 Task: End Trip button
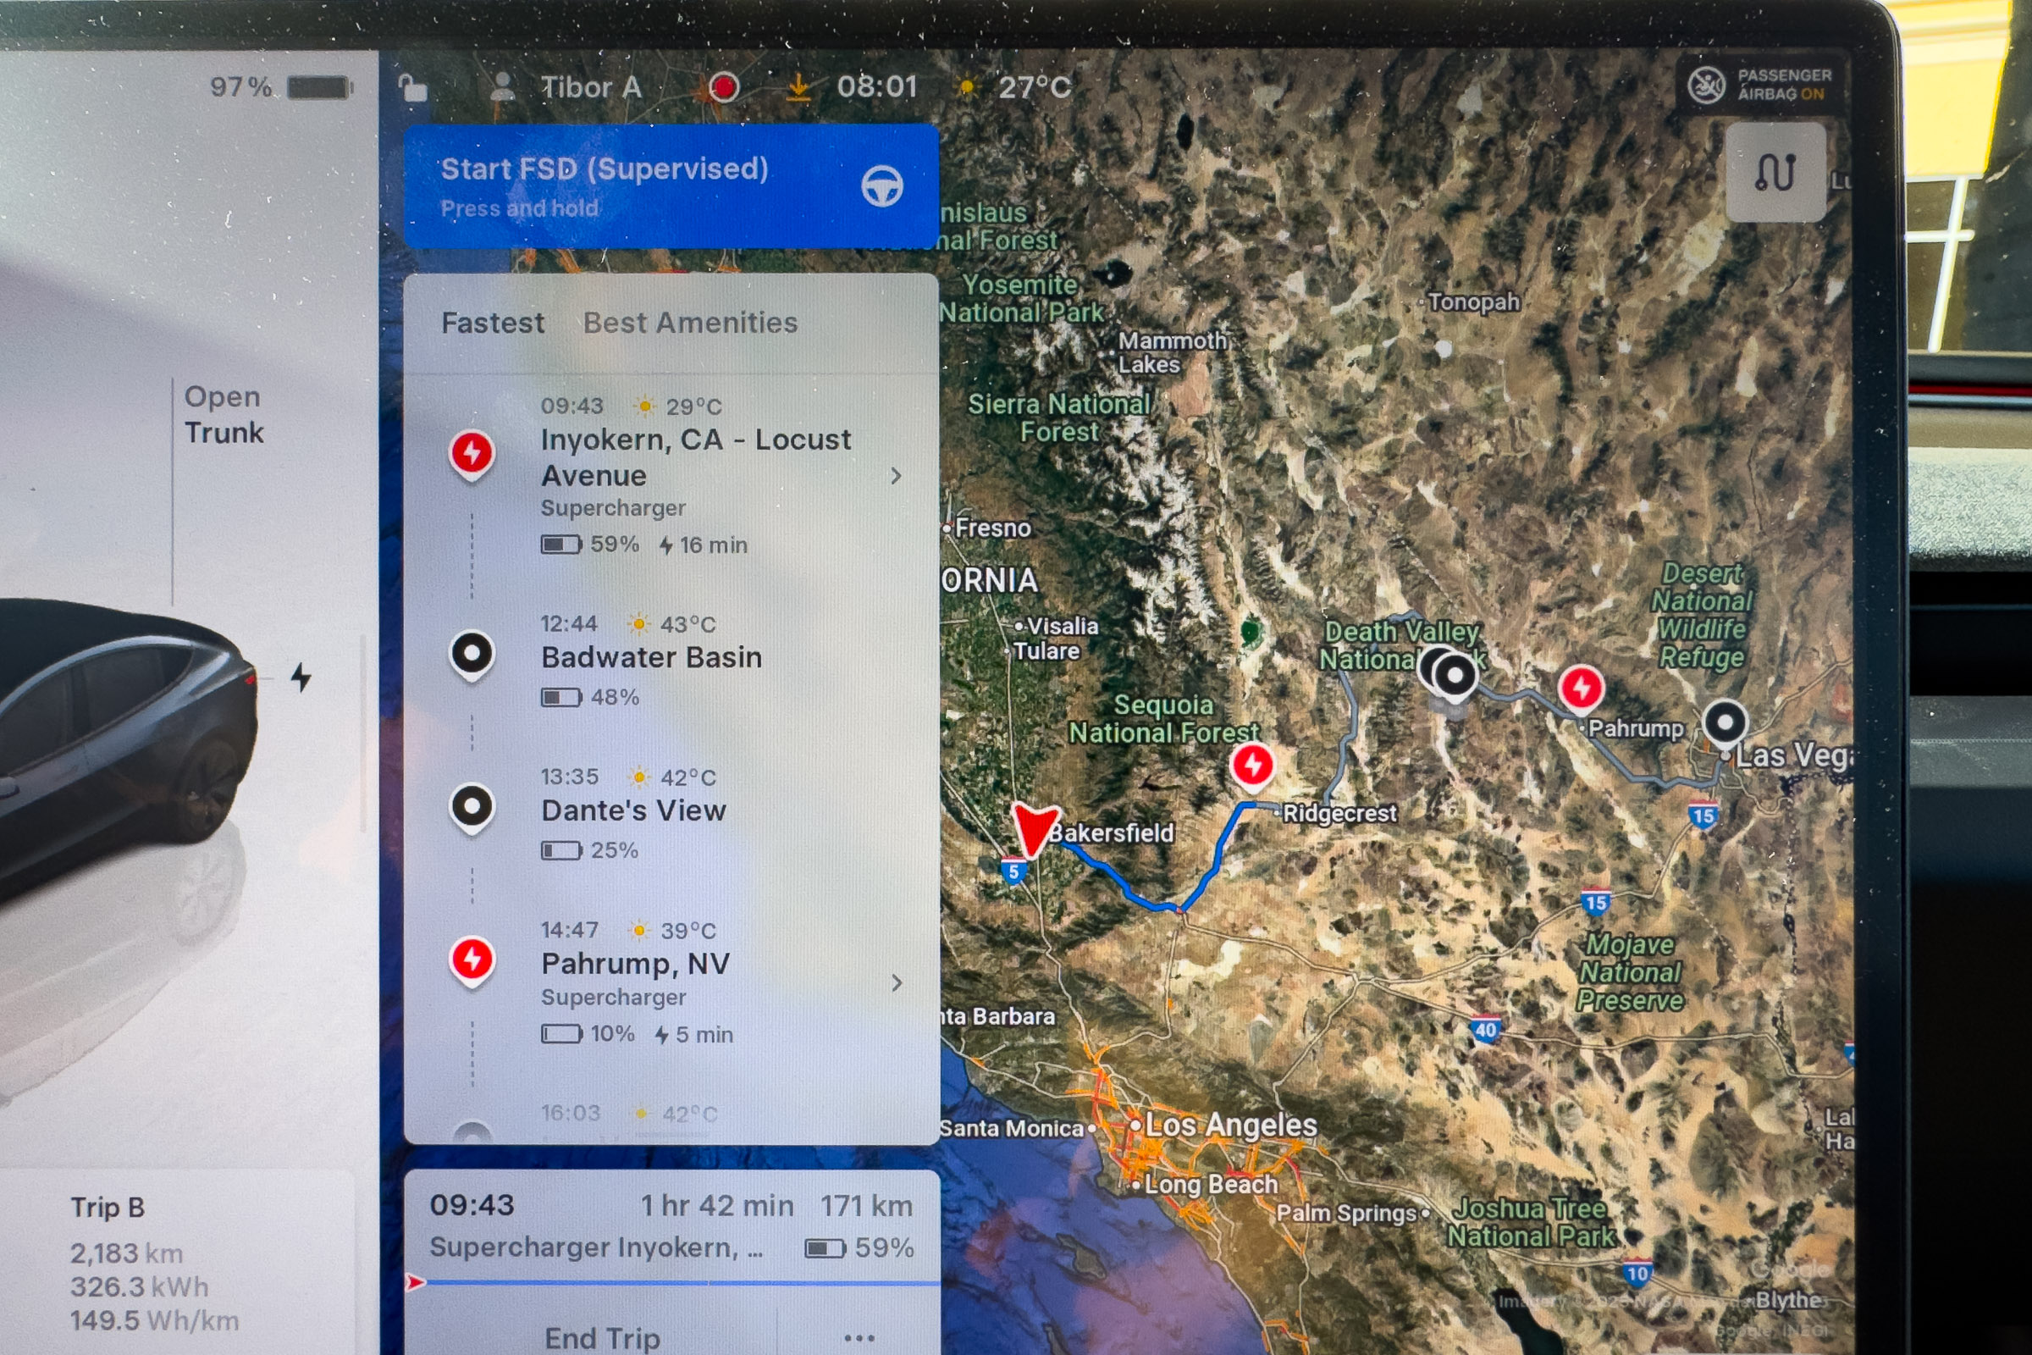click(602, 1337)
